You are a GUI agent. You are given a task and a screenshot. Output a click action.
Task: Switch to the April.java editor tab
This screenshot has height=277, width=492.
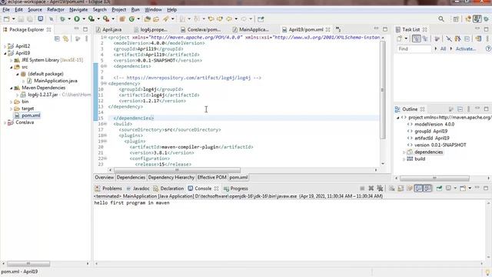[x=108, y=29]
